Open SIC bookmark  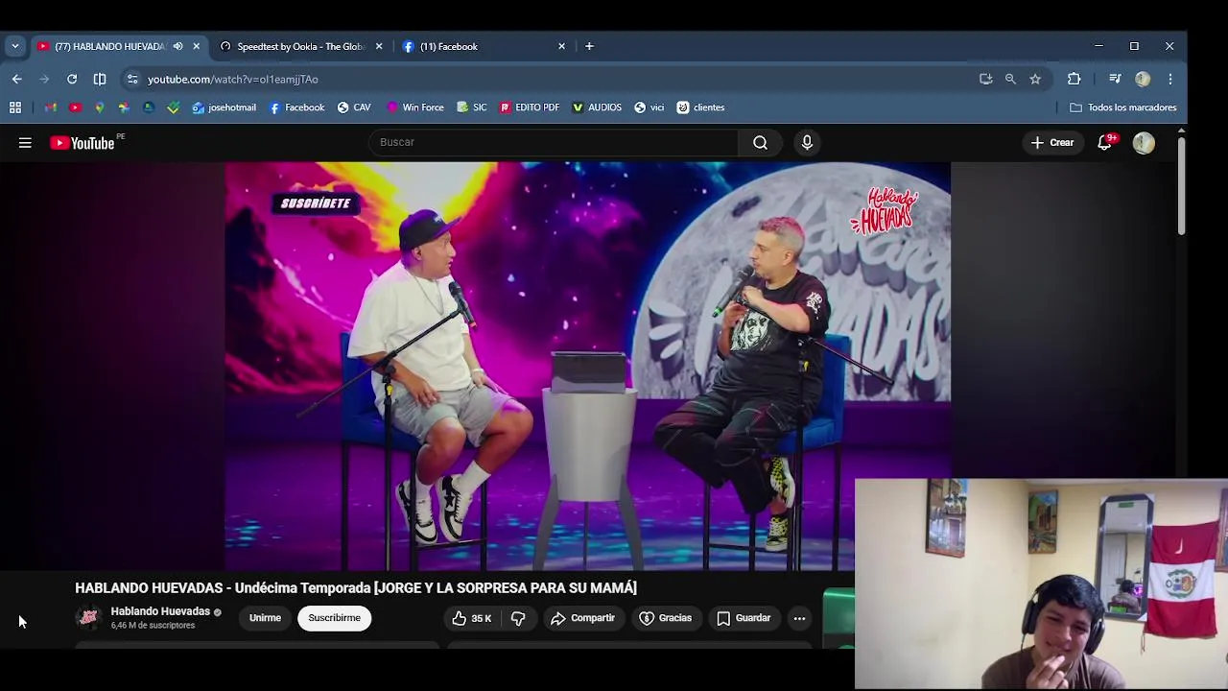(x=472, y=107)
